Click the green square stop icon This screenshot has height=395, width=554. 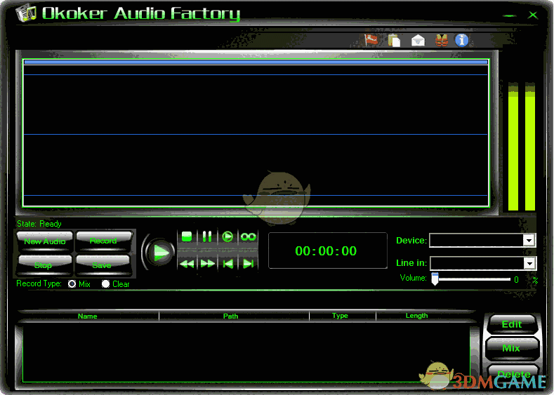click(x=187, y=236)
